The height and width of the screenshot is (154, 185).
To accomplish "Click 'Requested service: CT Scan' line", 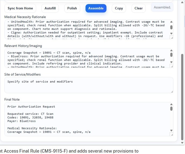I will (x=30, y=114).
